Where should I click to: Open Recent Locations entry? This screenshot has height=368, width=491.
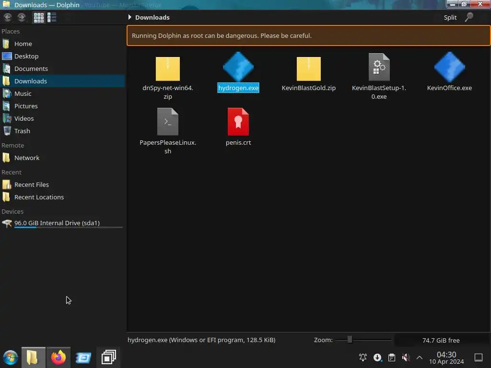[63, 197]
